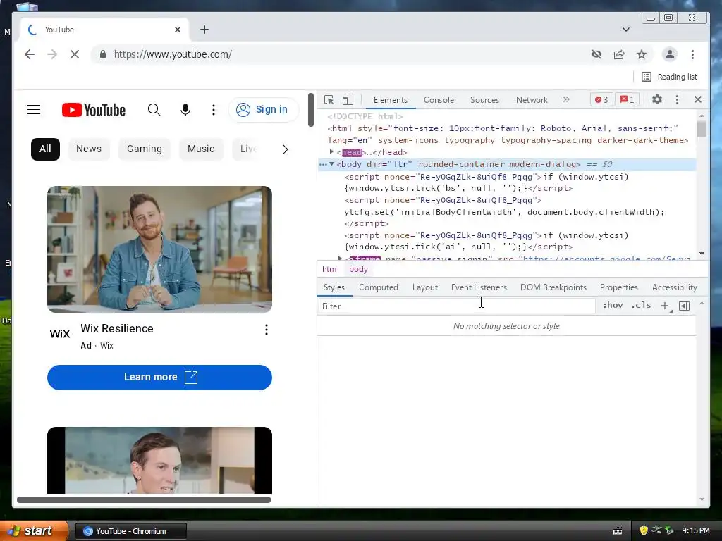
Task: Open DOM Breakpoints tab
Action: (553, 287)
